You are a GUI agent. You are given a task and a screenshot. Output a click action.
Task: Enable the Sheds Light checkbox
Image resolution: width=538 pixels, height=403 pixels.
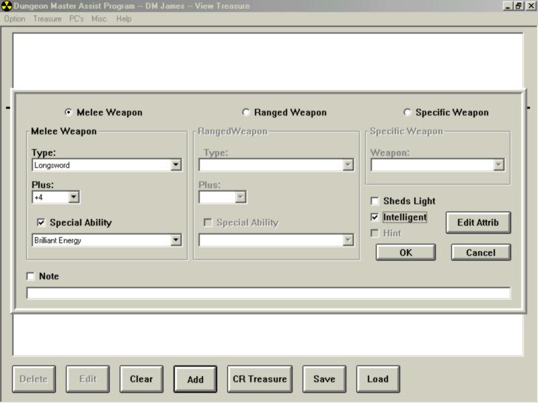375,201
